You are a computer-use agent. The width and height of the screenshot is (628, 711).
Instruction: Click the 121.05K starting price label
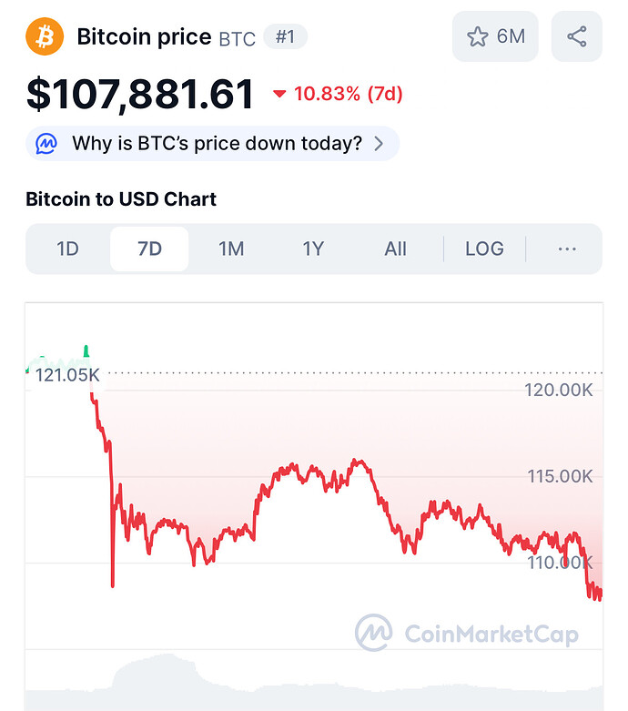click(67, 374)
